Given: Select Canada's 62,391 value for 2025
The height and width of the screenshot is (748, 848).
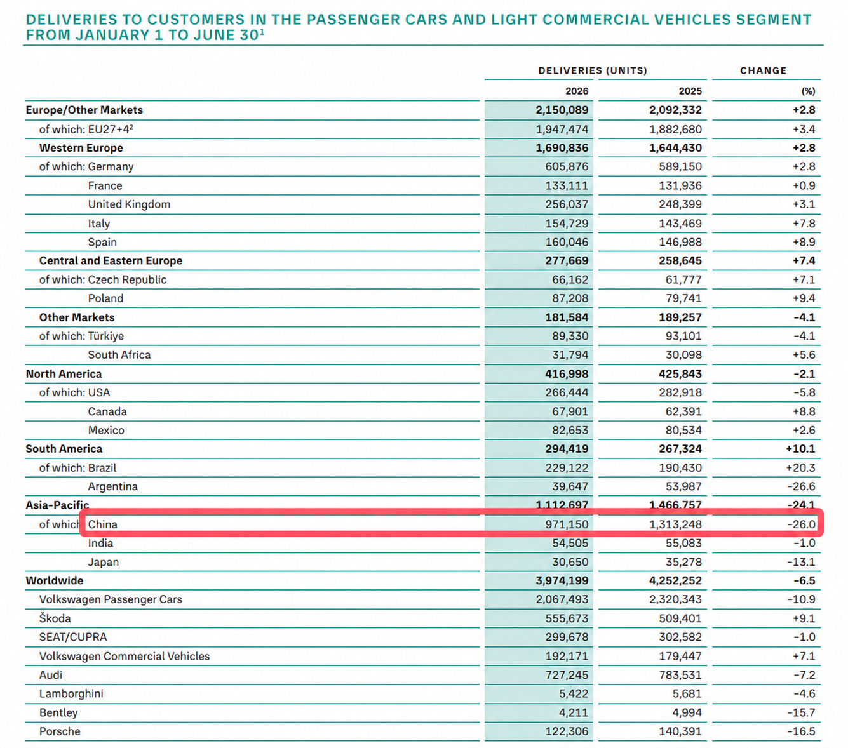Looking at the screenshot, I should (x=683, y=411).
